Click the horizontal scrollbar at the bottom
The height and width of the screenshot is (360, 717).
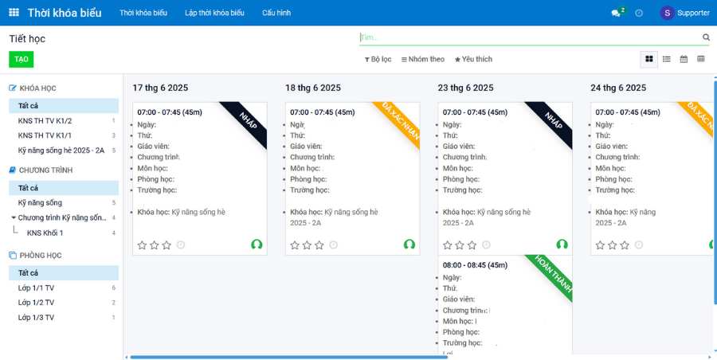[287, 357]
